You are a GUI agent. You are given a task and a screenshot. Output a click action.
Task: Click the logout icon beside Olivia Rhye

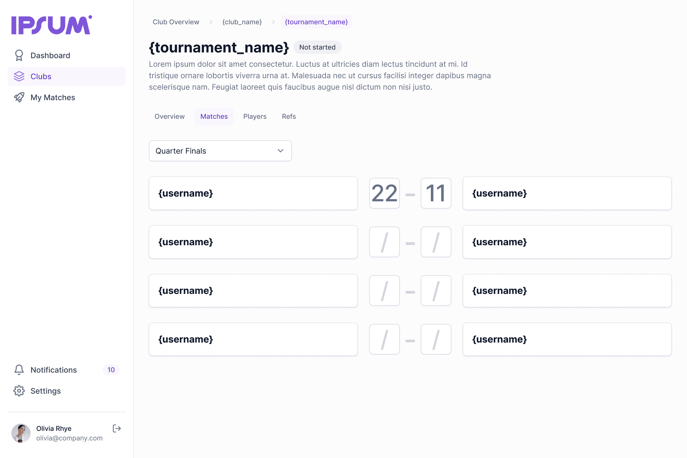[117, 428]
